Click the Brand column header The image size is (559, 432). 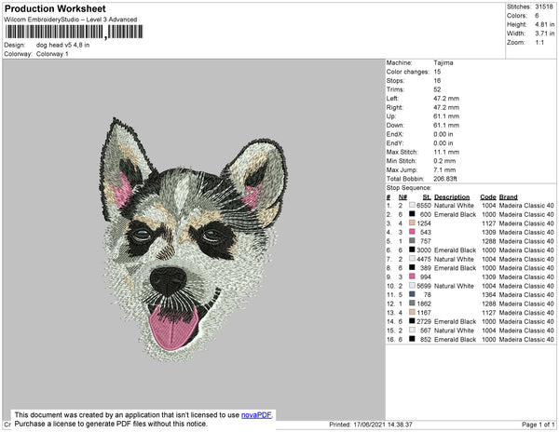[508, 196]
